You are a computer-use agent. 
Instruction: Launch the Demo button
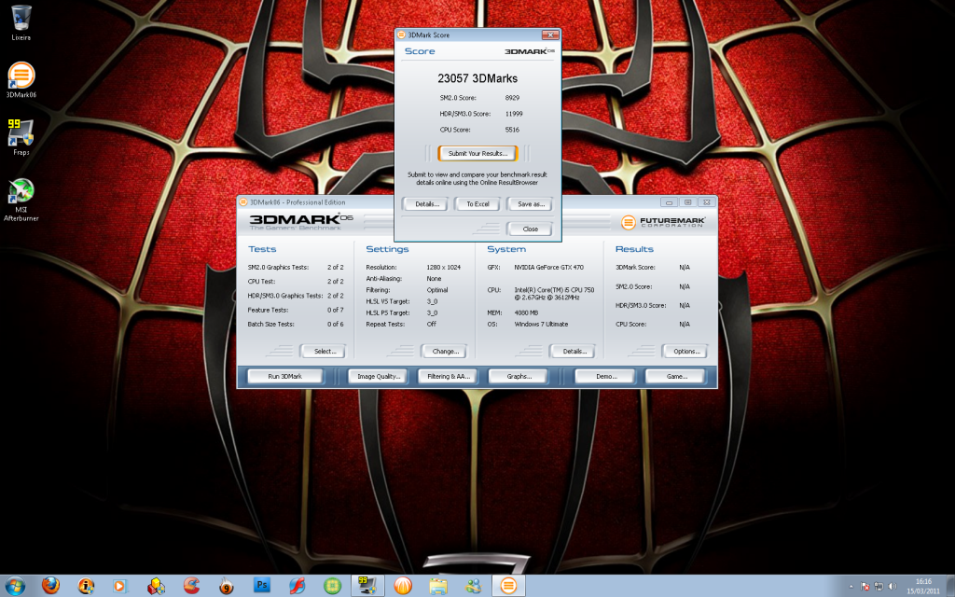(606, 377)
